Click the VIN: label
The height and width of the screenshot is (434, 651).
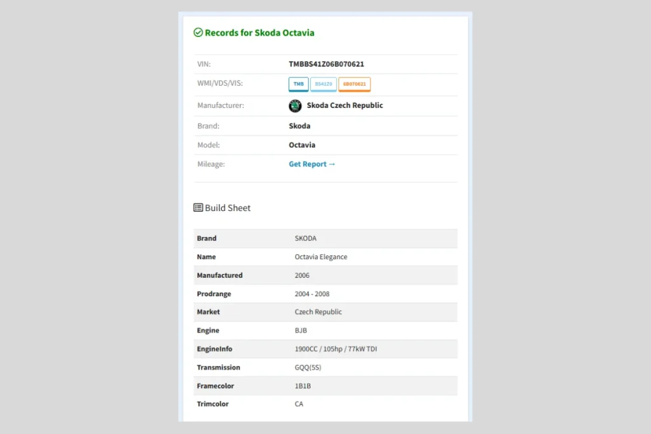tap(204, 64)
